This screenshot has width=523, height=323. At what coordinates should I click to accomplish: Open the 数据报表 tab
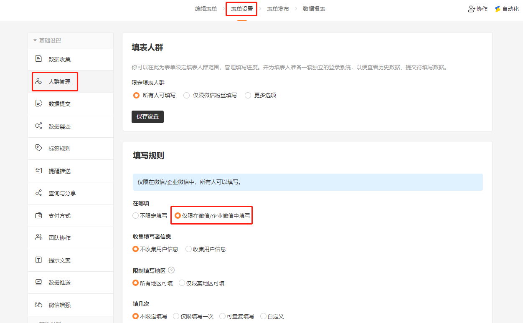click(314, 9)
